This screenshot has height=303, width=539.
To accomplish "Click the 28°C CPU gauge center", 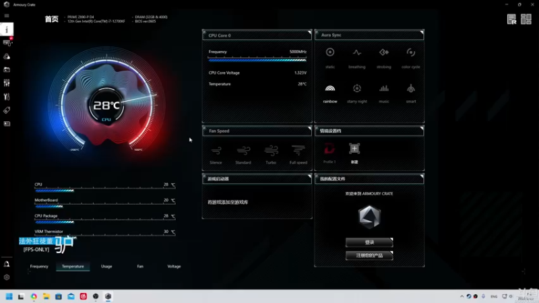I will (106, 106).
